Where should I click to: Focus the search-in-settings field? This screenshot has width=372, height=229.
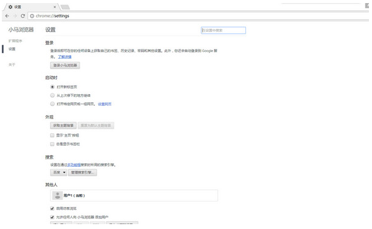223,31
